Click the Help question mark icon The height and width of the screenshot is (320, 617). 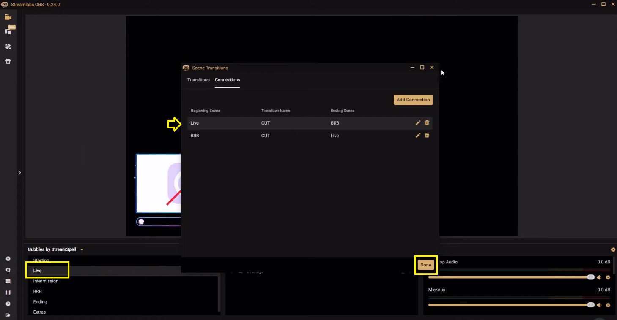[8, 304]
